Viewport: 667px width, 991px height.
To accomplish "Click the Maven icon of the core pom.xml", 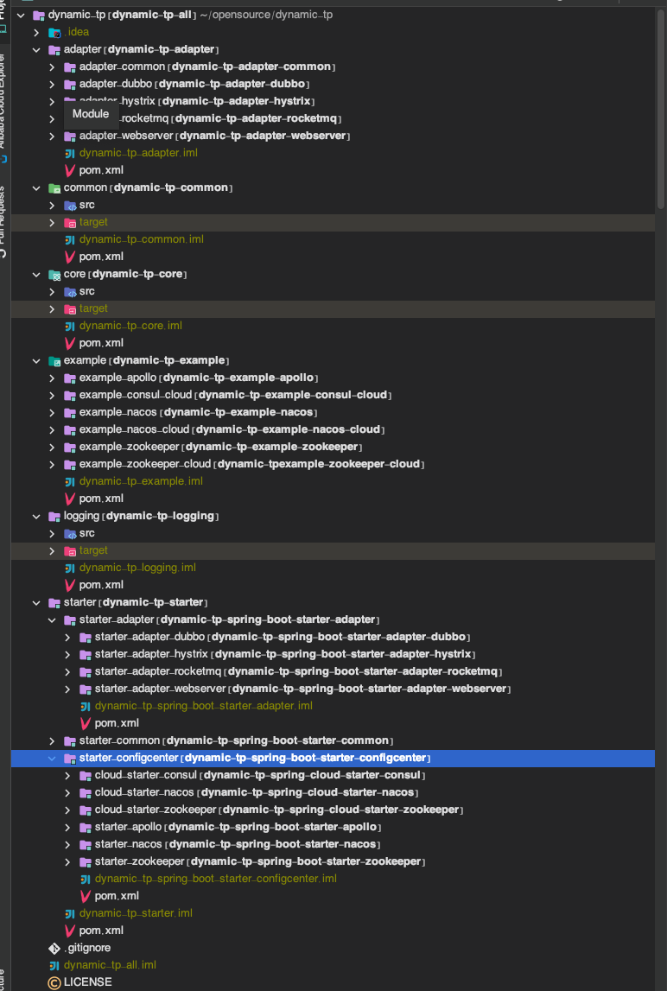I will [x=70, y=343].
